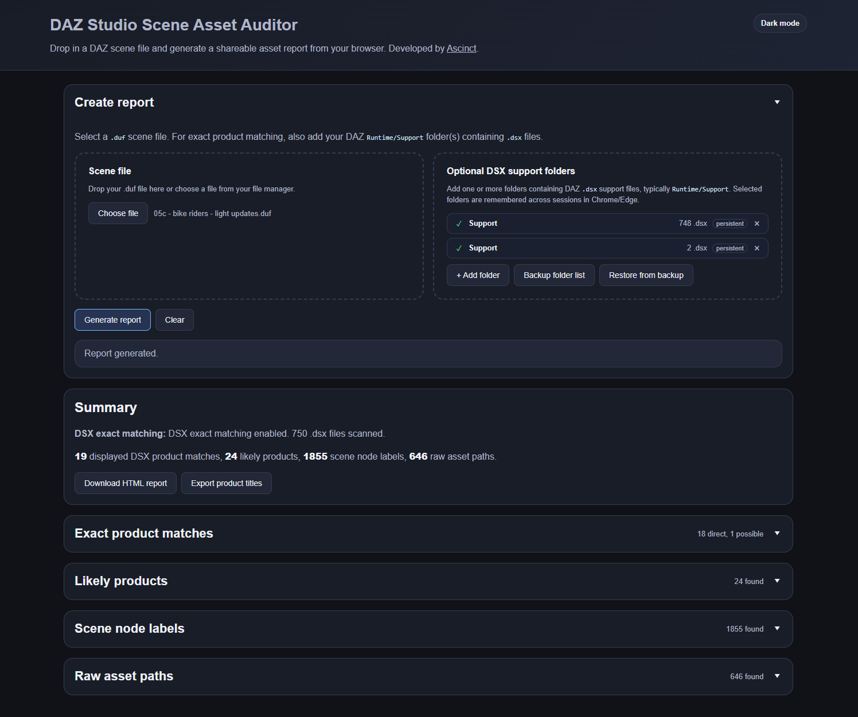Click the DAZ Studio Scene Asset Auditor title
This screenshot has width=858, height=717.
[x=174, y=25]
